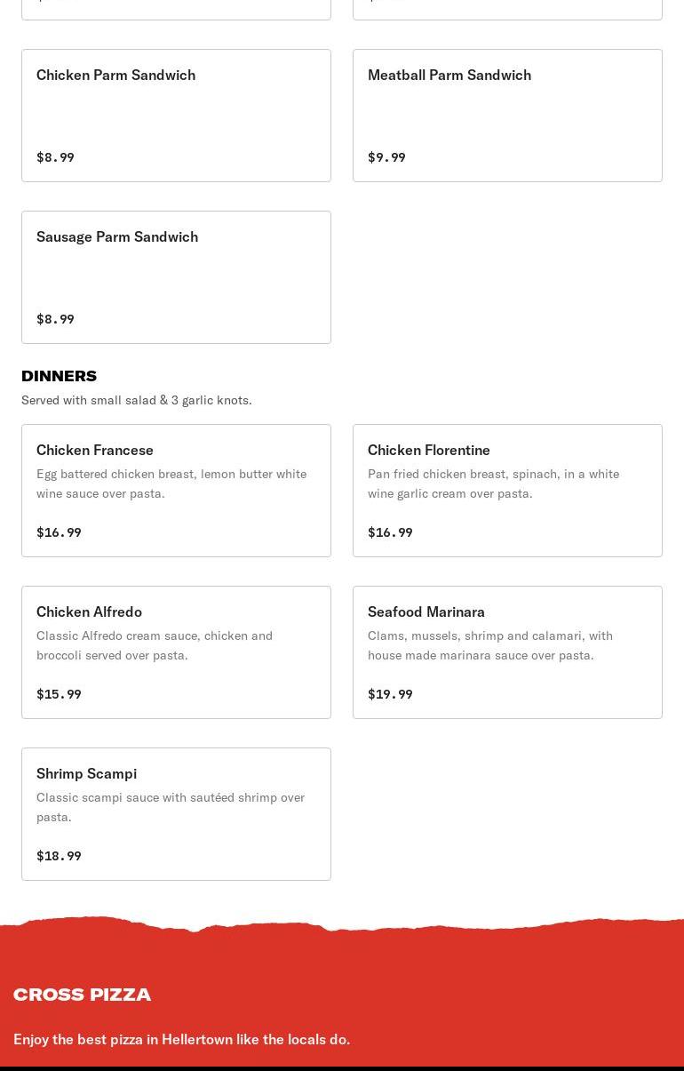Image resolution: width=684 pixels, height=1071 pixels.
Task: Open the Chicken Francese dinner title
Action: pyautogui.click(x=95, y=451)
